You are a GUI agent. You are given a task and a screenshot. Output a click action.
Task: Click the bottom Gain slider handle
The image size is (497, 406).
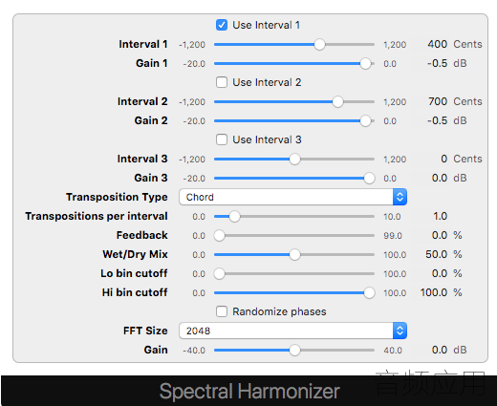(294, 351)
